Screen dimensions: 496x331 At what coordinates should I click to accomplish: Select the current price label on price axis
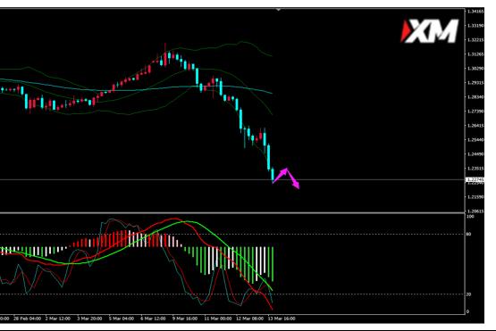[475, 179]
